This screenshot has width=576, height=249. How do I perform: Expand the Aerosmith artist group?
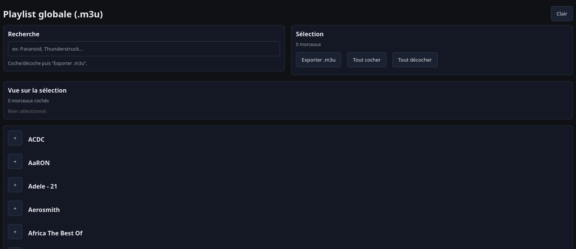click(15, 209)
